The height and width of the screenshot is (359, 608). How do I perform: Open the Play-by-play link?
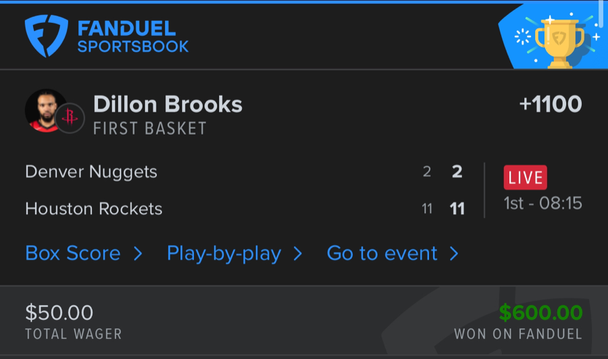click(224, 254)
